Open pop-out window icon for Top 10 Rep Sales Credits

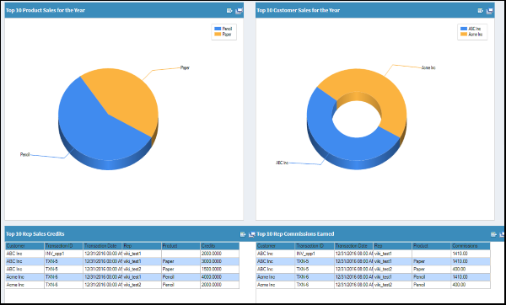pos(251,234)
